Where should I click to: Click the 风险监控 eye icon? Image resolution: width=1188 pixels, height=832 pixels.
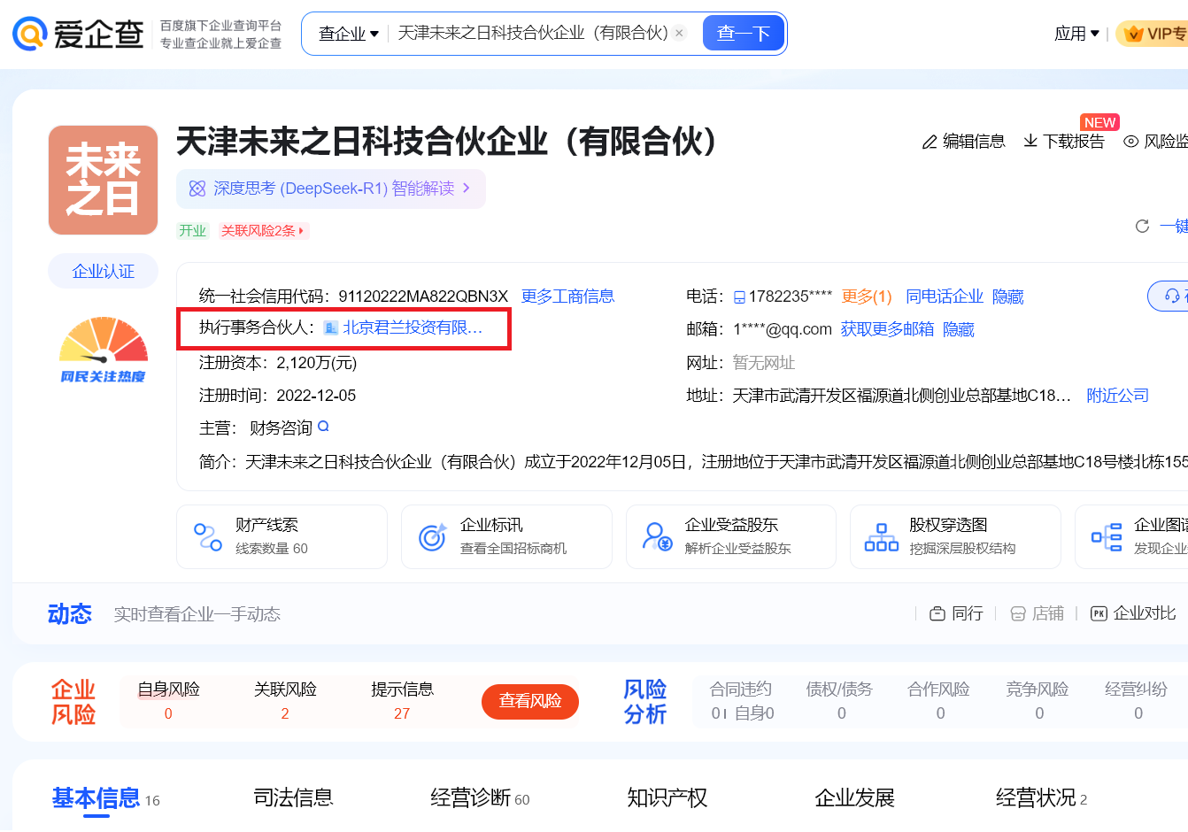(x=1130, y=142)
